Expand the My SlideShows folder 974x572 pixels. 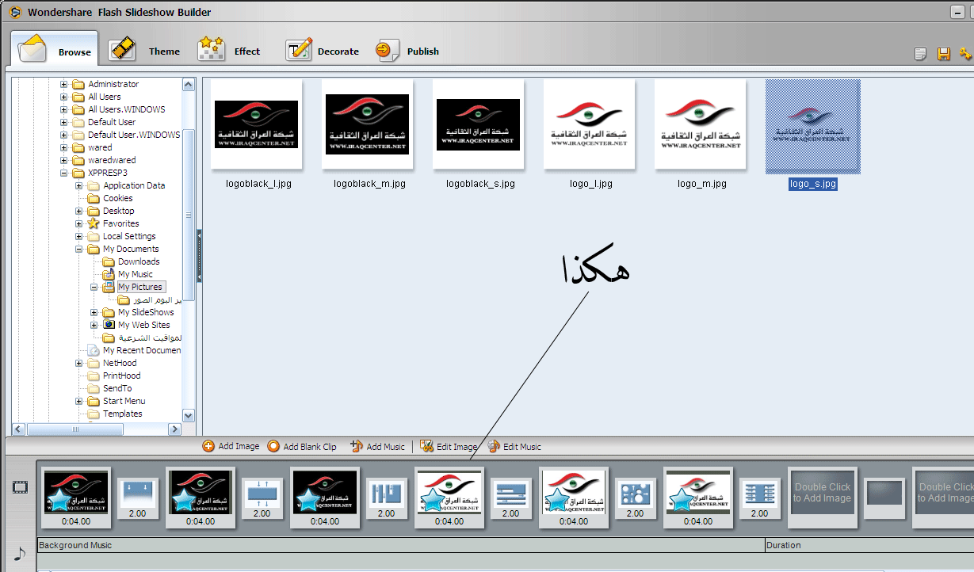tap(94, 312)
